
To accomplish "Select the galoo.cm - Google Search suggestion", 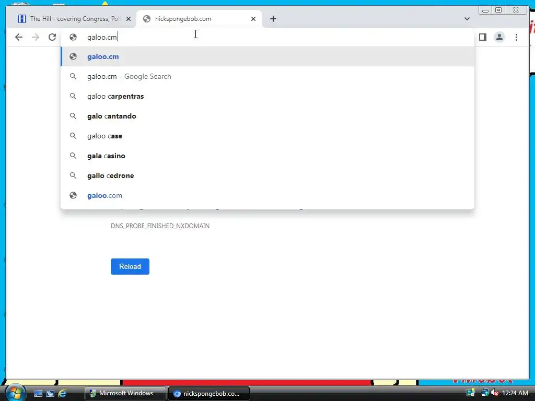I will tap(267, 76).
